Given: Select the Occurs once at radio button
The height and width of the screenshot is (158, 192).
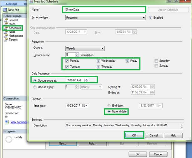Looking at the screenshot, I should pos(35,80).
